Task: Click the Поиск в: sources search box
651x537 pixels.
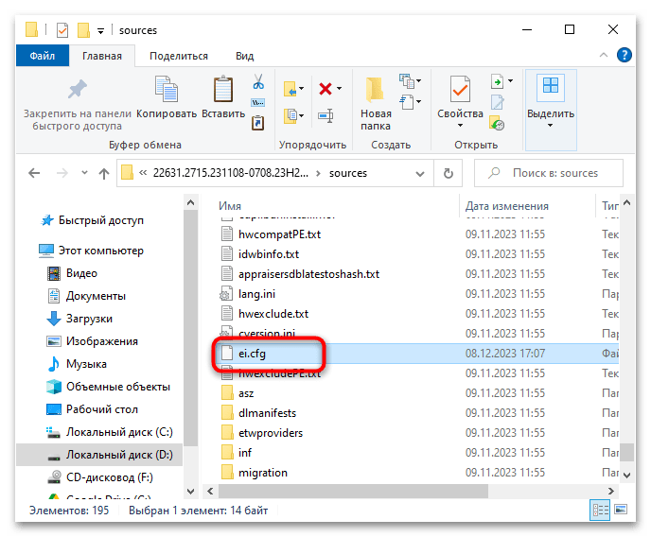Action: pyautogui.click(x=549, y=173)
